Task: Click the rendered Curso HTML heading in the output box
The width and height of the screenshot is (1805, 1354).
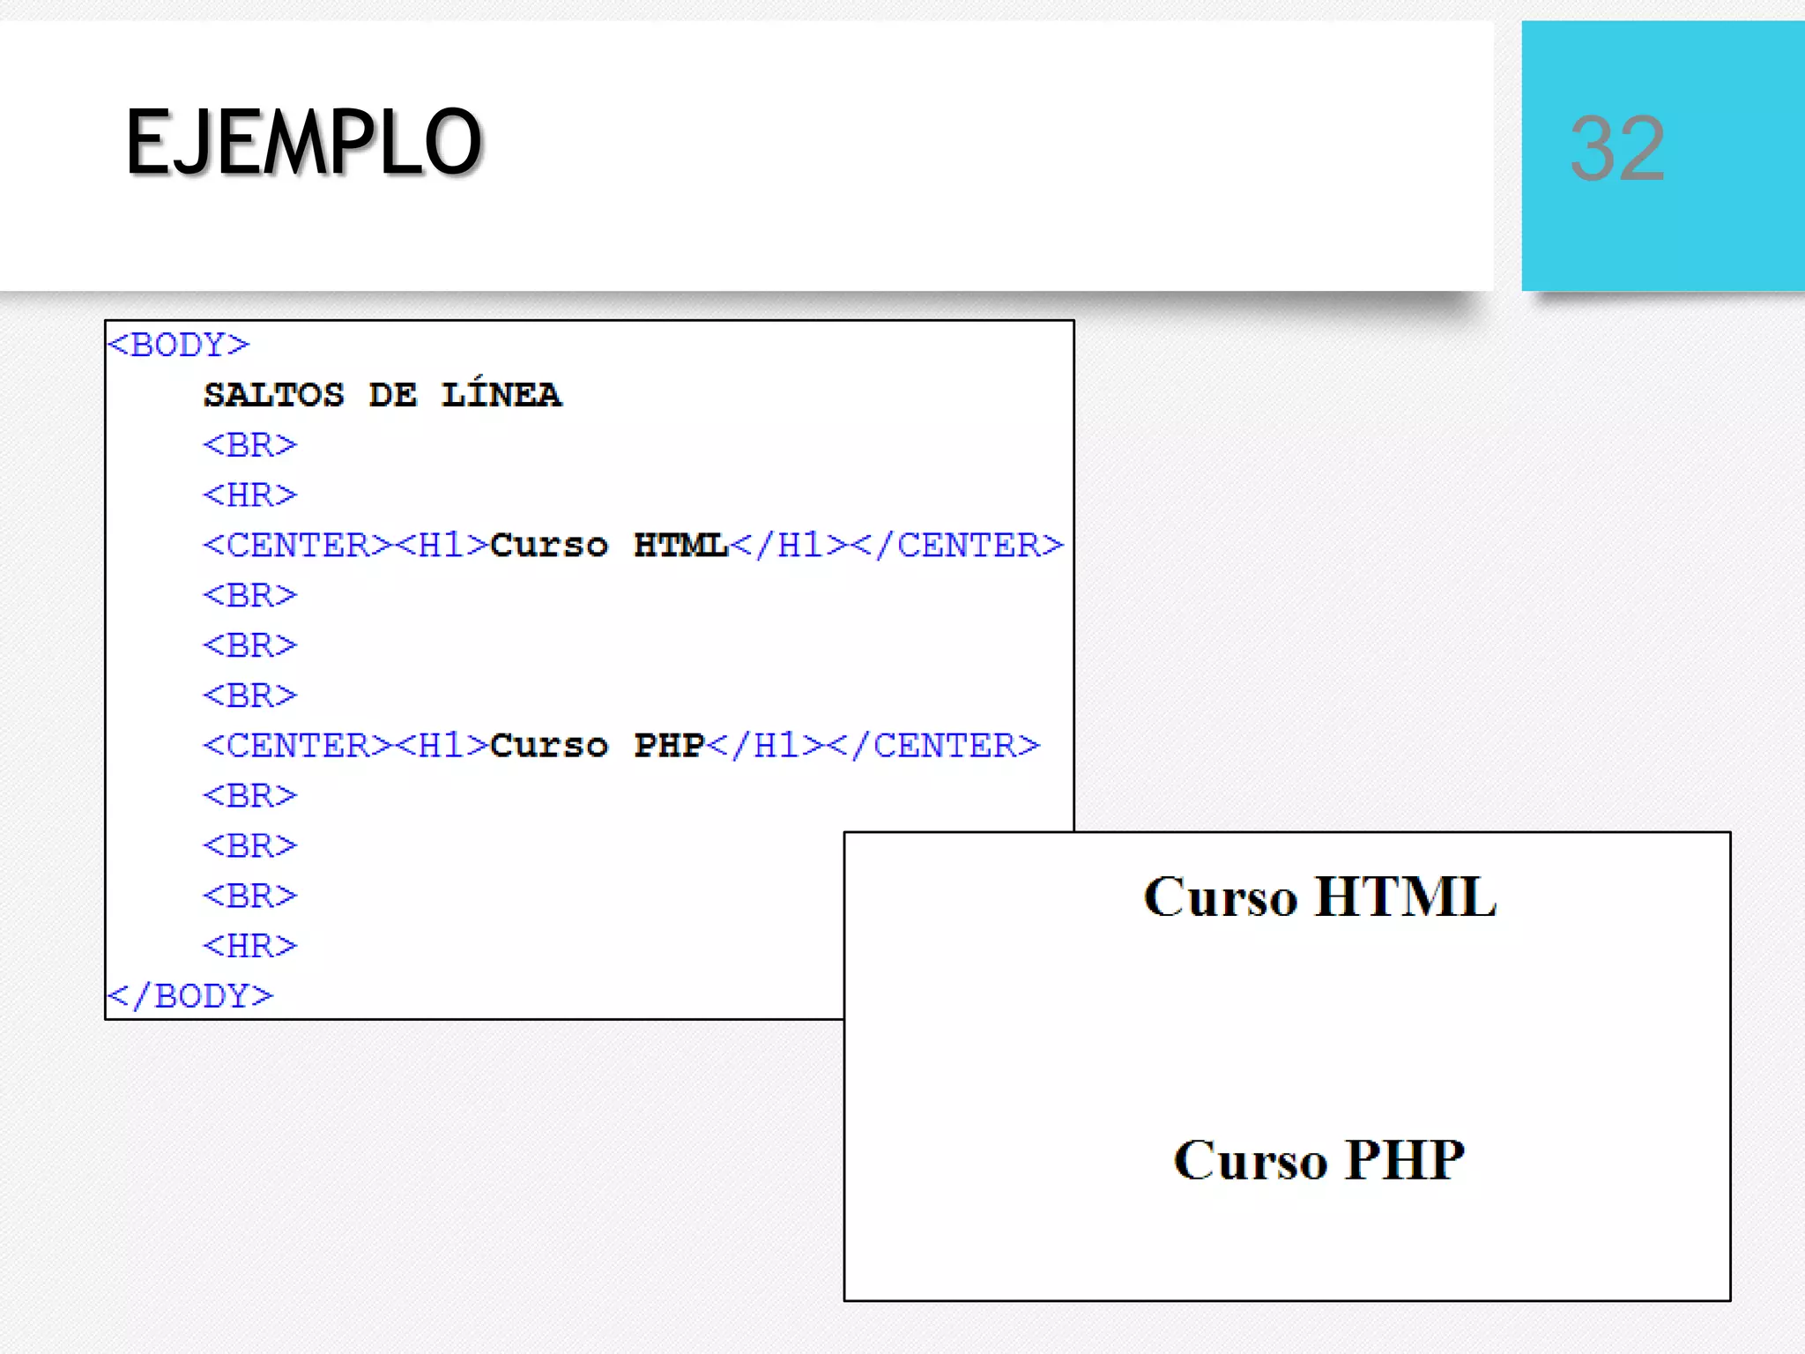Action: 1319,897
